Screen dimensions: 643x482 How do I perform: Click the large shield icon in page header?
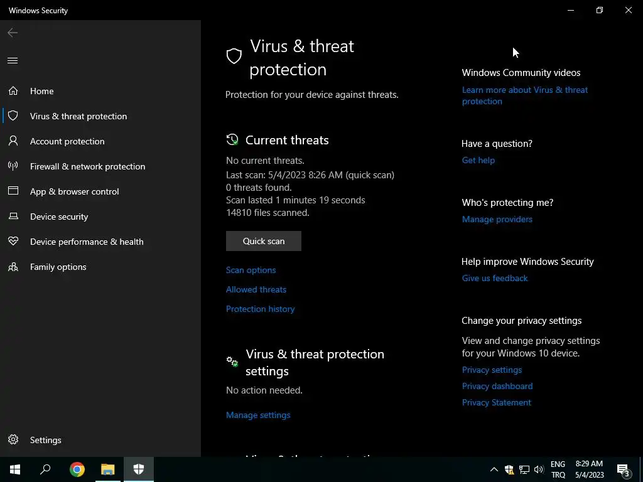pos(234,56)
